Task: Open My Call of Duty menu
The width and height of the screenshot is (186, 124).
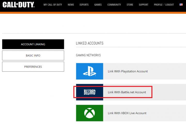Action: pos(53,5)
